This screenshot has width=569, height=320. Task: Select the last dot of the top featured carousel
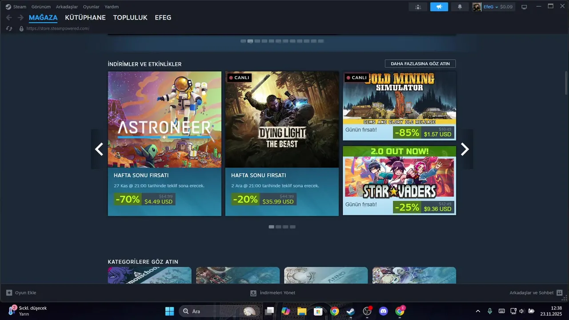321,41
